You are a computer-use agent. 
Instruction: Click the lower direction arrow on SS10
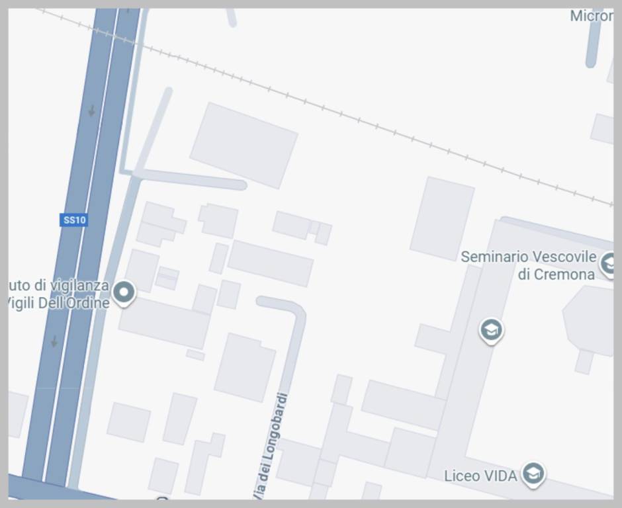[x=54, y=341]
